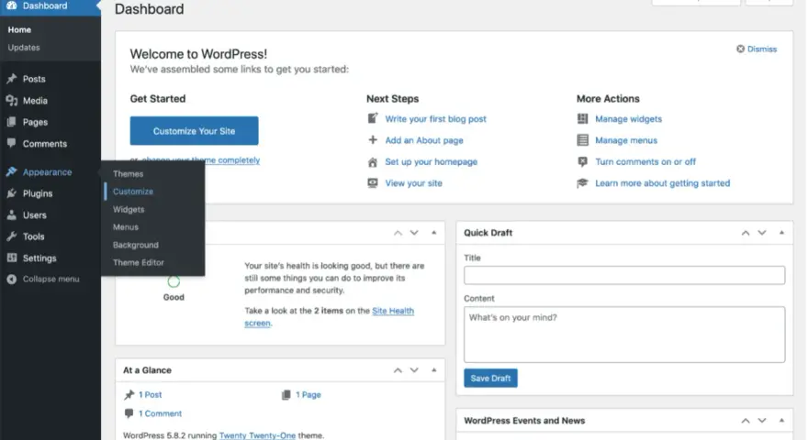Click the plus icon beside About page

coord(373,140)
